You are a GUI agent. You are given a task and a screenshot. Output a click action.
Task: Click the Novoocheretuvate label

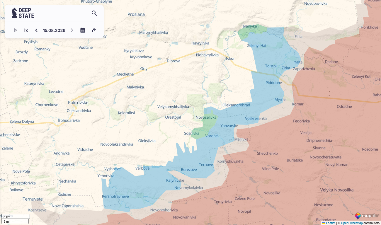[x=326, y=157]
